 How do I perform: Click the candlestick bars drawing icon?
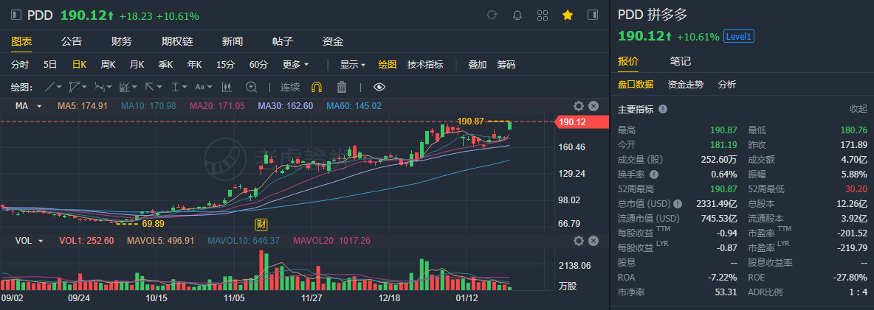point(227,87)
